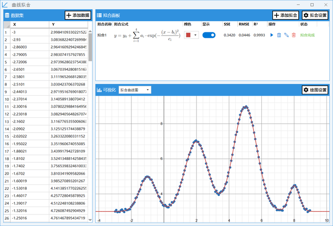
Task: Select the Y column header
Action: click(x=68, y=24)
